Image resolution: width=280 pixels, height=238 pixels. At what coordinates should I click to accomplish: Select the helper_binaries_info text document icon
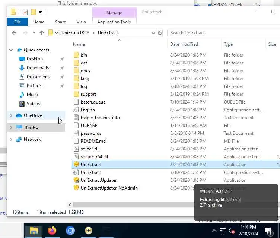pos(76,118)
